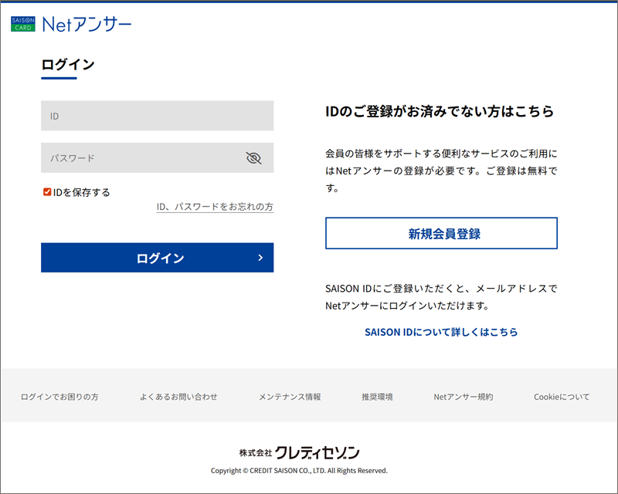Open the 新規会員登録 registration button
Screen dimensions: 618x494
point(441,233)
